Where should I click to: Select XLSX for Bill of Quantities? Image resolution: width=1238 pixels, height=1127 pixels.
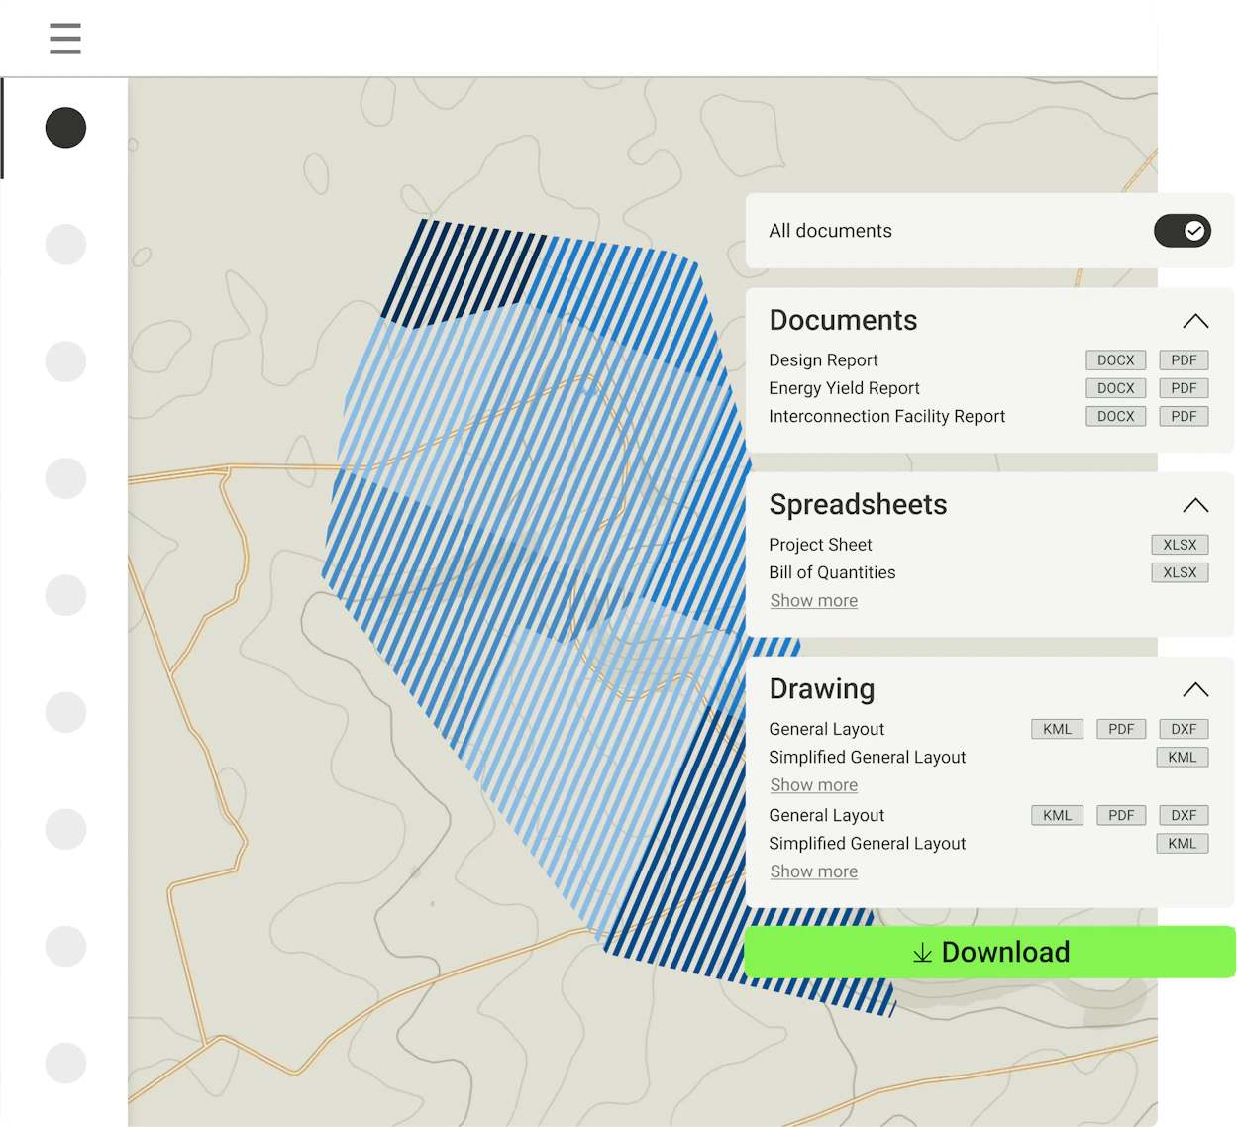pos(1180,572)
